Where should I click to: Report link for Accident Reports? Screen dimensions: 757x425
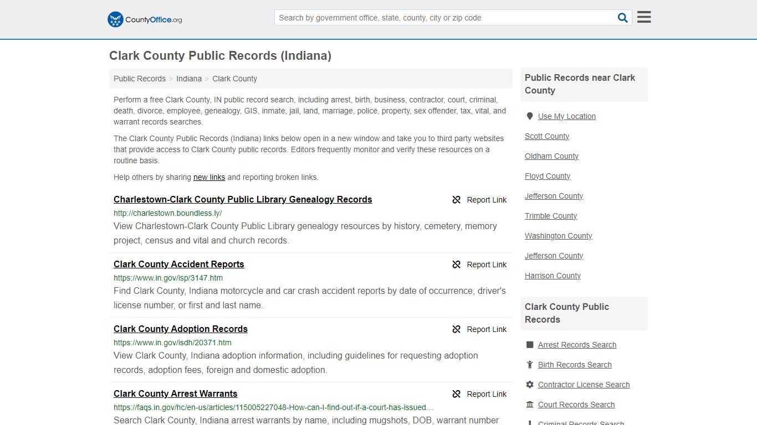[487, 265]
